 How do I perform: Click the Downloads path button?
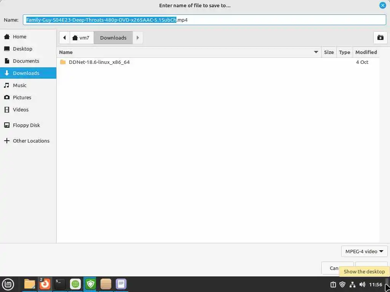113,38
